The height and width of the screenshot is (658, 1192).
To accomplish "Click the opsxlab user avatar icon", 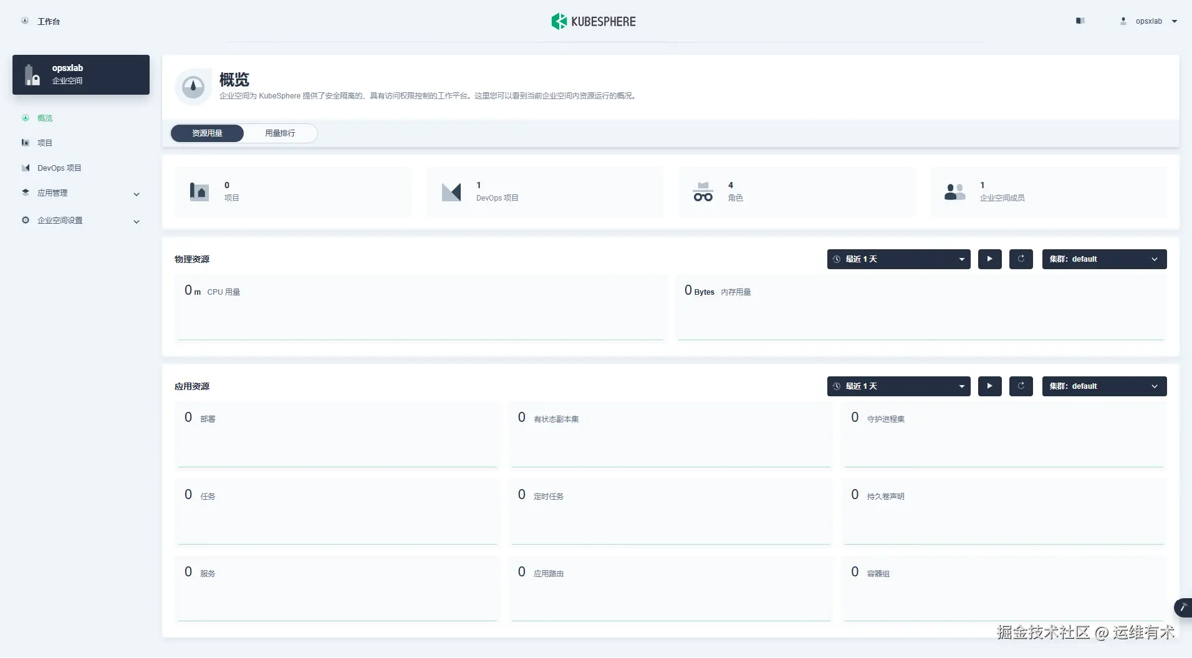I will point(1123,21).
